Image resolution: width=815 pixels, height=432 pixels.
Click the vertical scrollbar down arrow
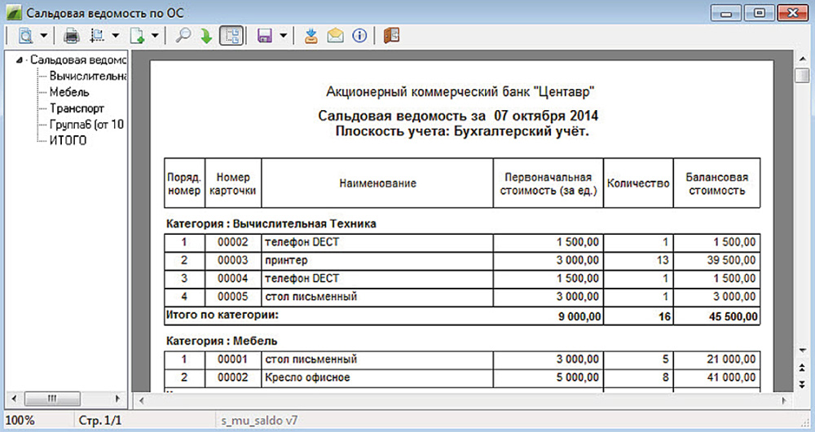tap(802, 350)
